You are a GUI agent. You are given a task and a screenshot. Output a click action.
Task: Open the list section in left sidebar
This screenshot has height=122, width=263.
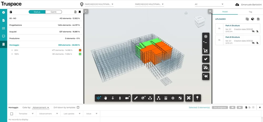3,28
